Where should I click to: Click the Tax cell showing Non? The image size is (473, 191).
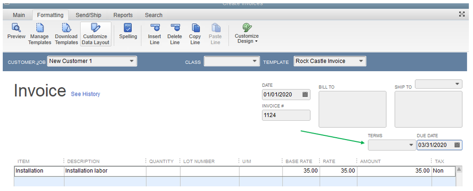pos(444,171)
